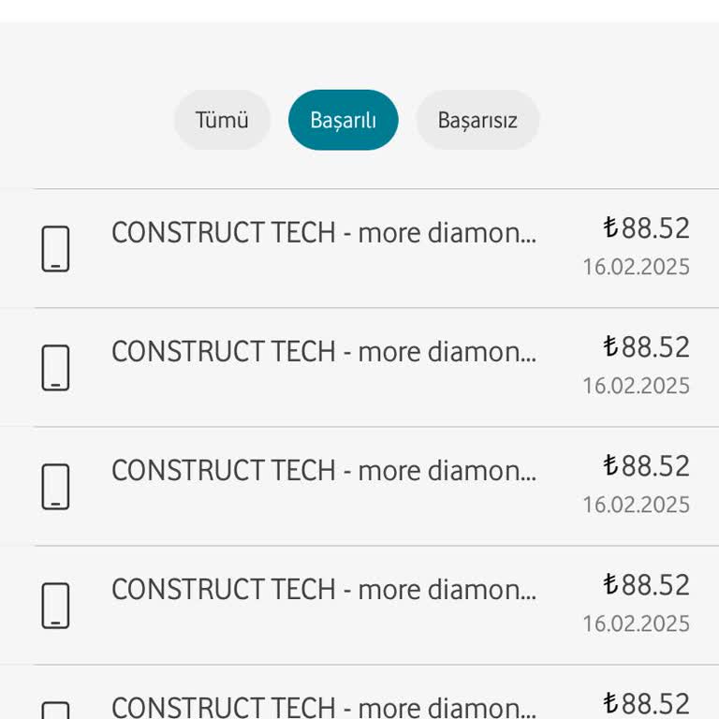Viewport: 719px width, 719px height.
Task: Click the 16.02.2025 date of the third transaction
Action: 636,505
